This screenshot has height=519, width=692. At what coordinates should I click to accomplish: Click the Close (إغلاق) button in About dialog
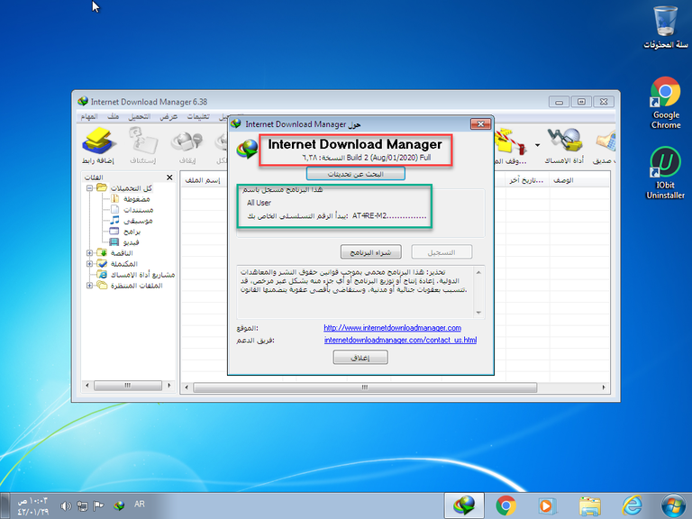coord(360,358)
